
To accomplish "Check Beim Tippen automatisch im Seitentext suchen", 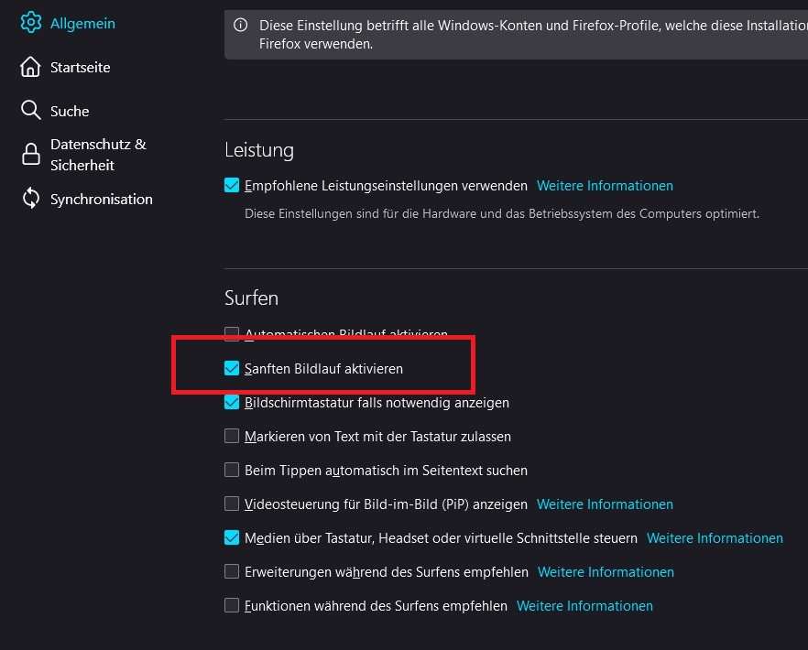I will [x=232, y=471].
